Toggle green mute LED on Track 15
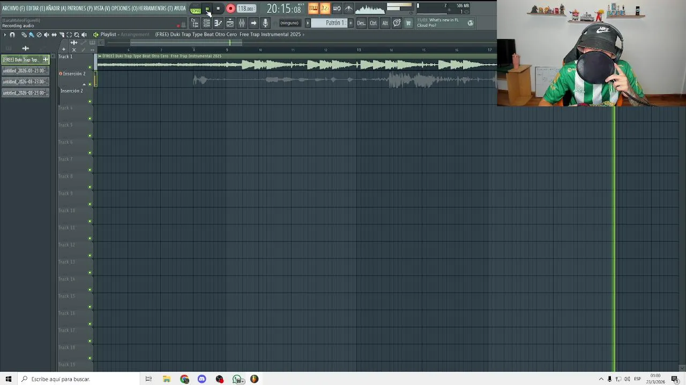The height and width of the screenshot is (385, 686). click(x=90, y=307)
